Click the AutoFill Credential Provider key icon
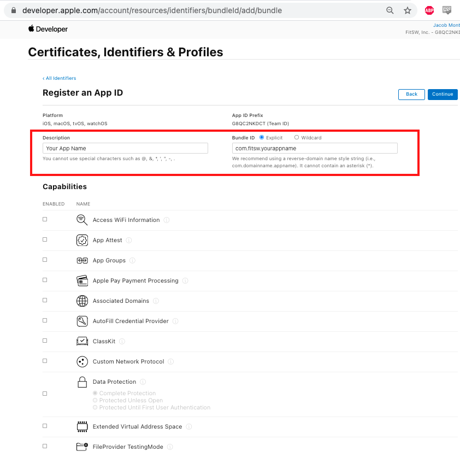The width and height of the screenshot is (460, 457). (82, 321)
